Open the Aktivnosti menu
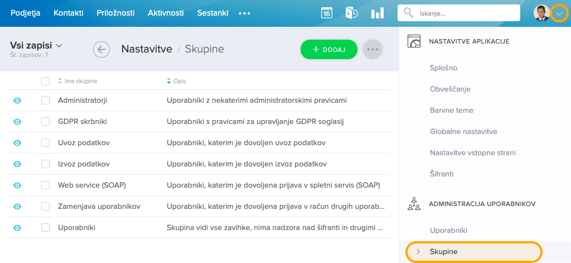 166,13
